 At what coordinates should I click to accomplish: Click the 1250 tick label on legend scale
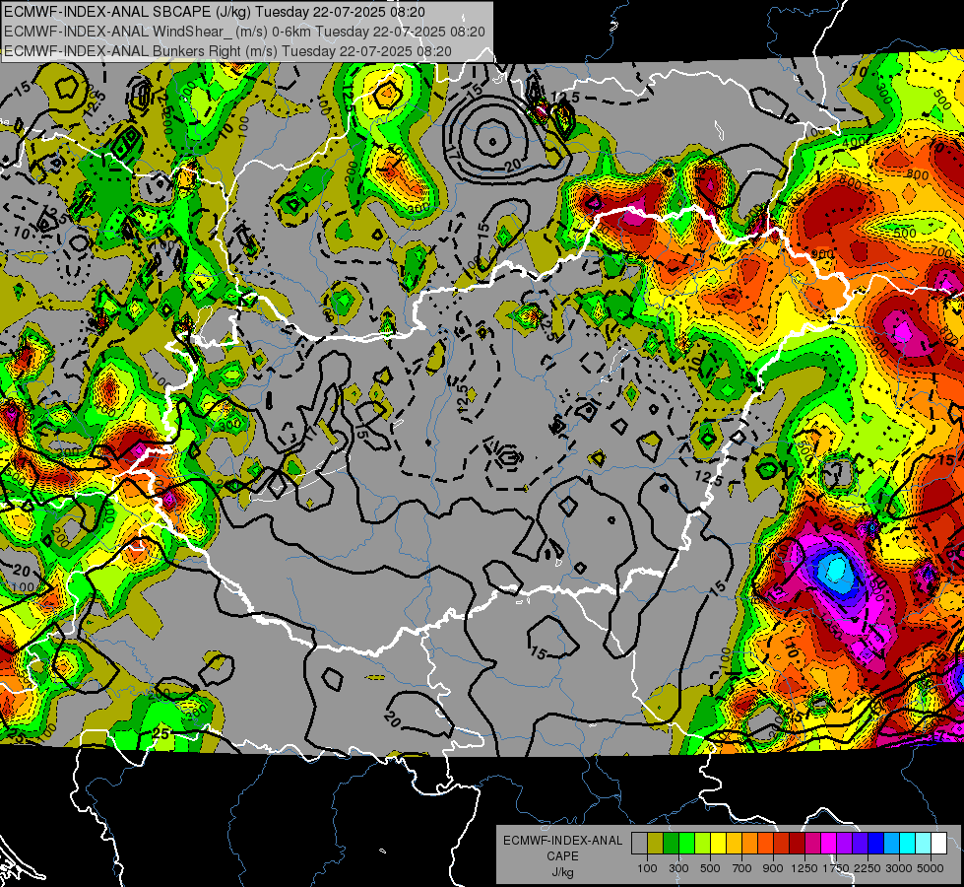pyautogui.click(x=804, y=868)
